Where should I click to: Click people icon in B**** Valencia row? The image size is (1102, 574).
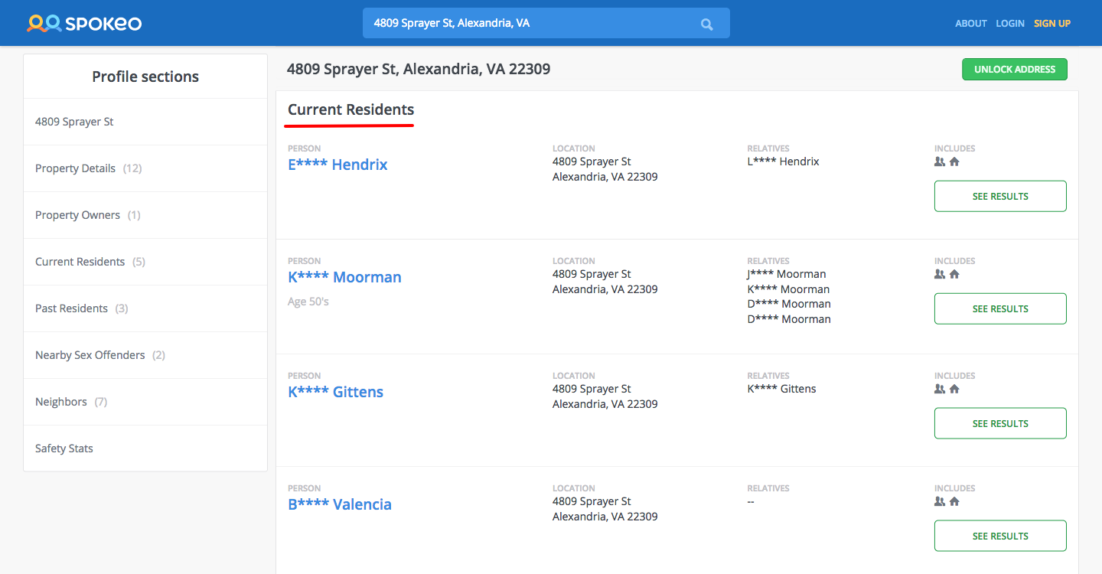pyautogui.click(x=940, y=501)
